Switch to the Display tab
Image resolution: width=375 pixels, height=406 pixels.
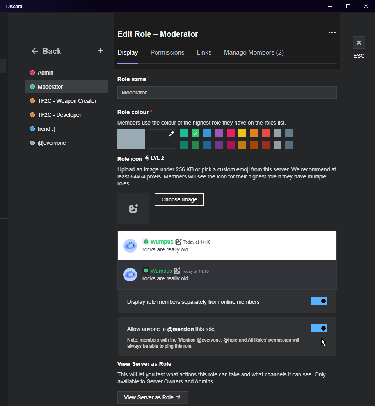tap(128, 53)
